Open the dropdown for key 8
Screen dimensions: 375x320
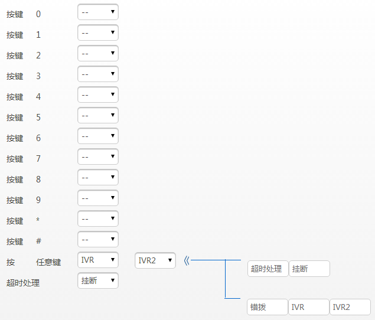(98, 178)
